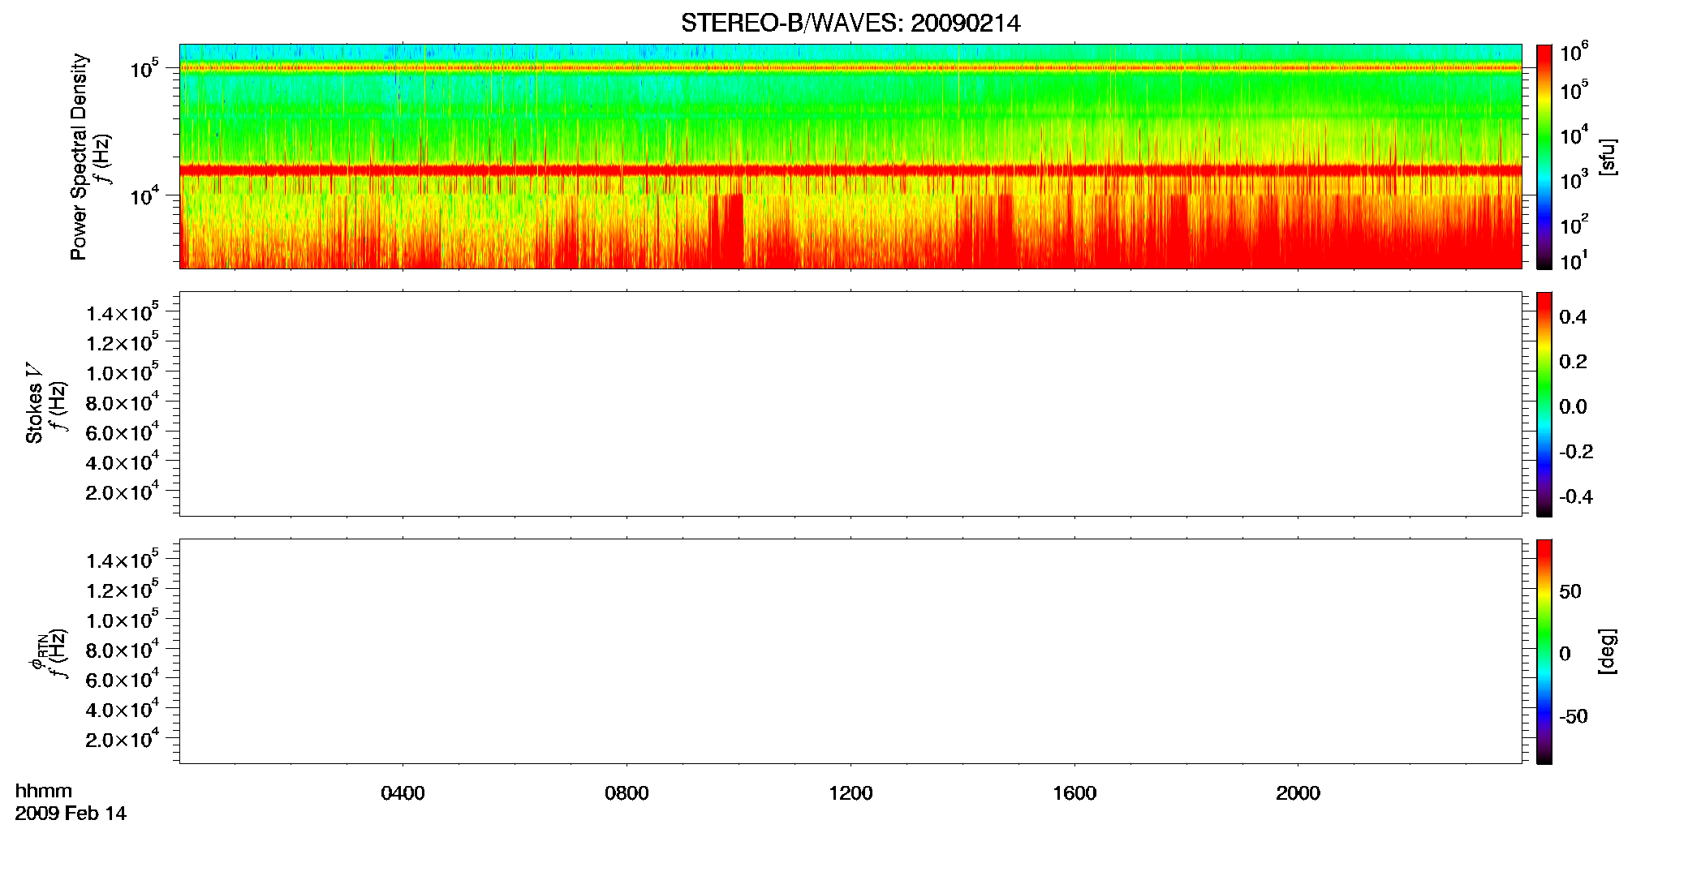Click inside the empty Stokes V panel
1701x876 pixels.
coord(850,404)
